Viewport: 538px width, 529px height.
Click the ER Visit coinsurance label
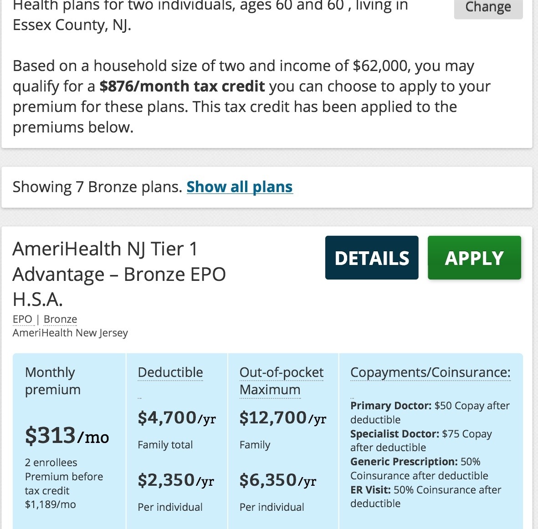tap(370, 490)
